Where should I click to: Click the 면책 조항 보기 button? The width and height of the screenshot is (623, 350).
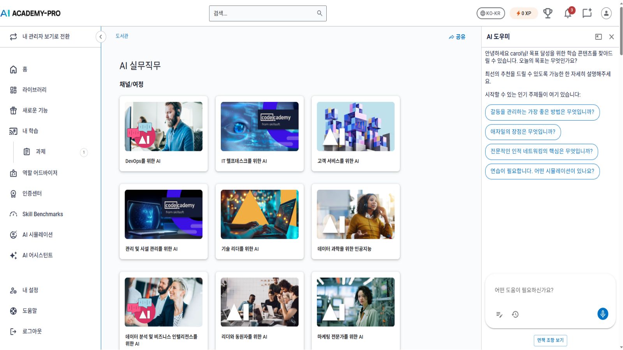[550, 340]
